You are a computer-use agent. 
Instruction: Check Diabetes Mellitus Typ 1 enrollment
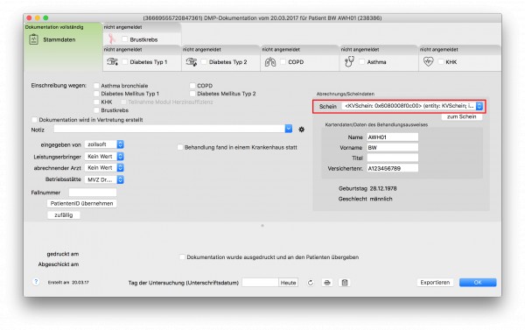[96, 94]
